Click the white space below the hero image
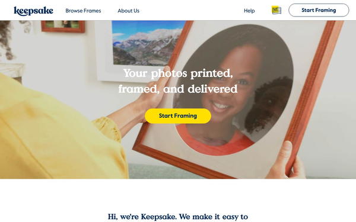 pos(178,195)
